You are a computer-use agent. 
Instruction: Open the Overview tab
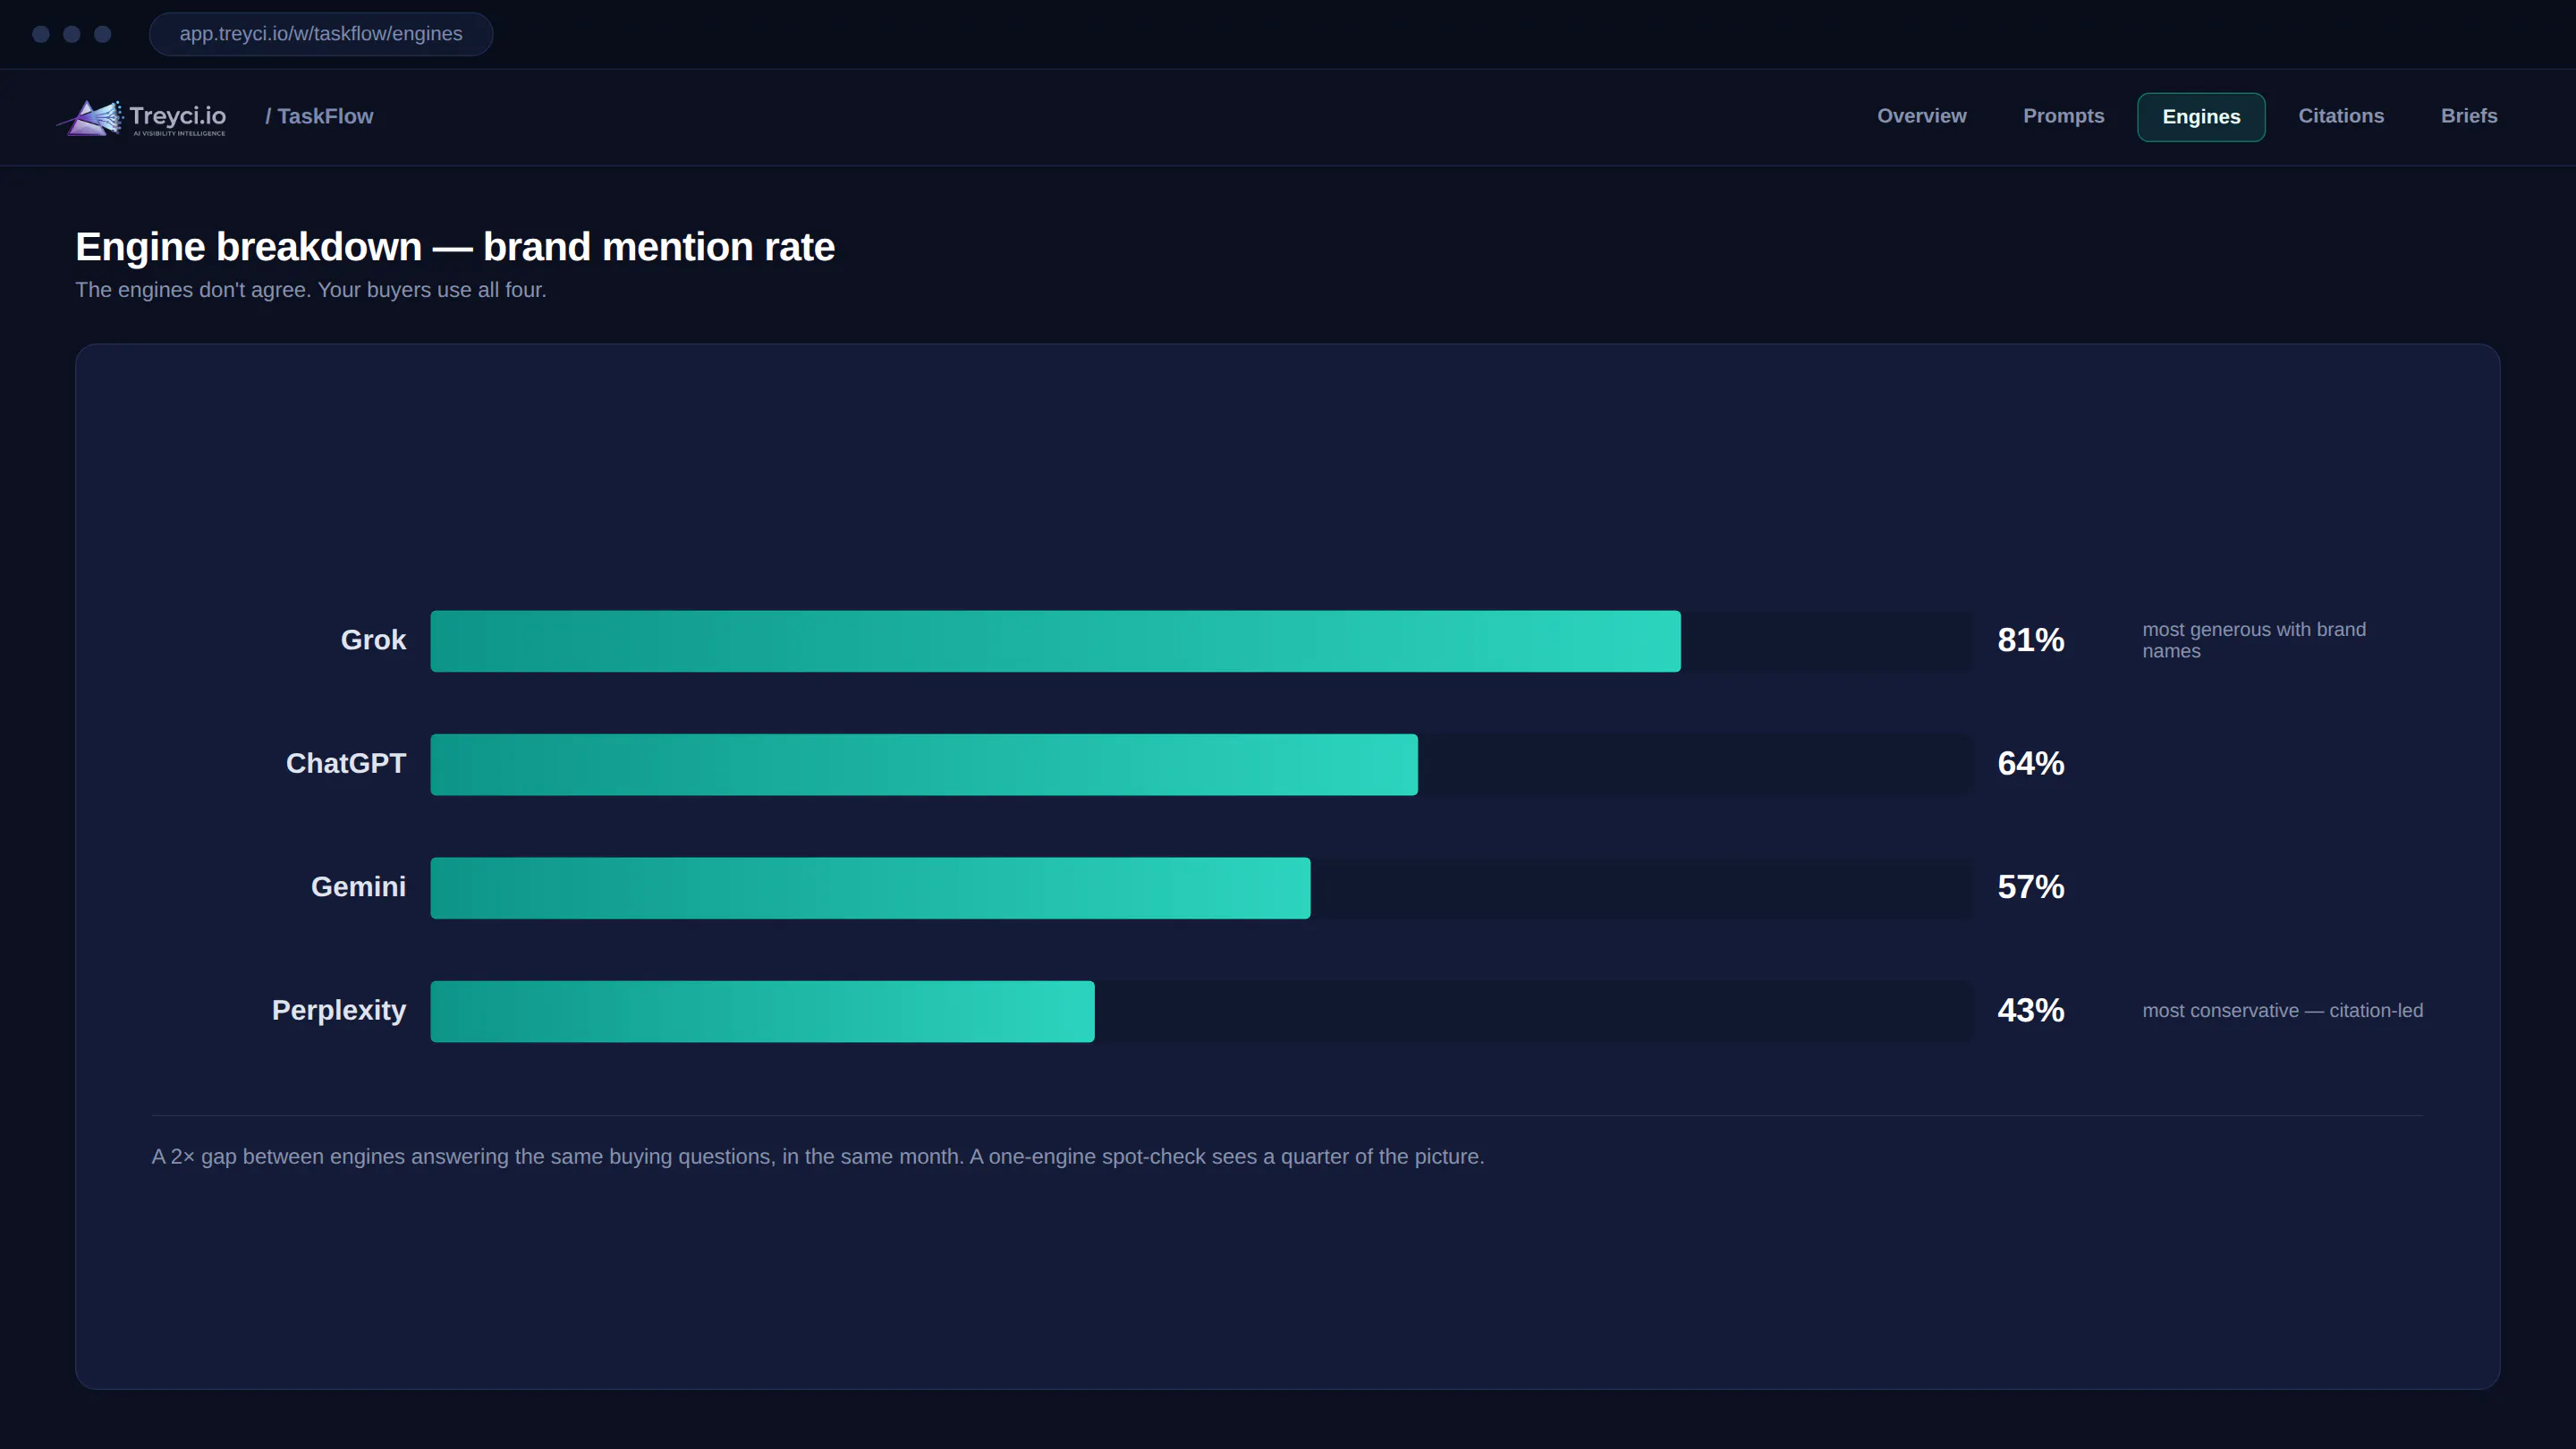tap(1921, 116)
